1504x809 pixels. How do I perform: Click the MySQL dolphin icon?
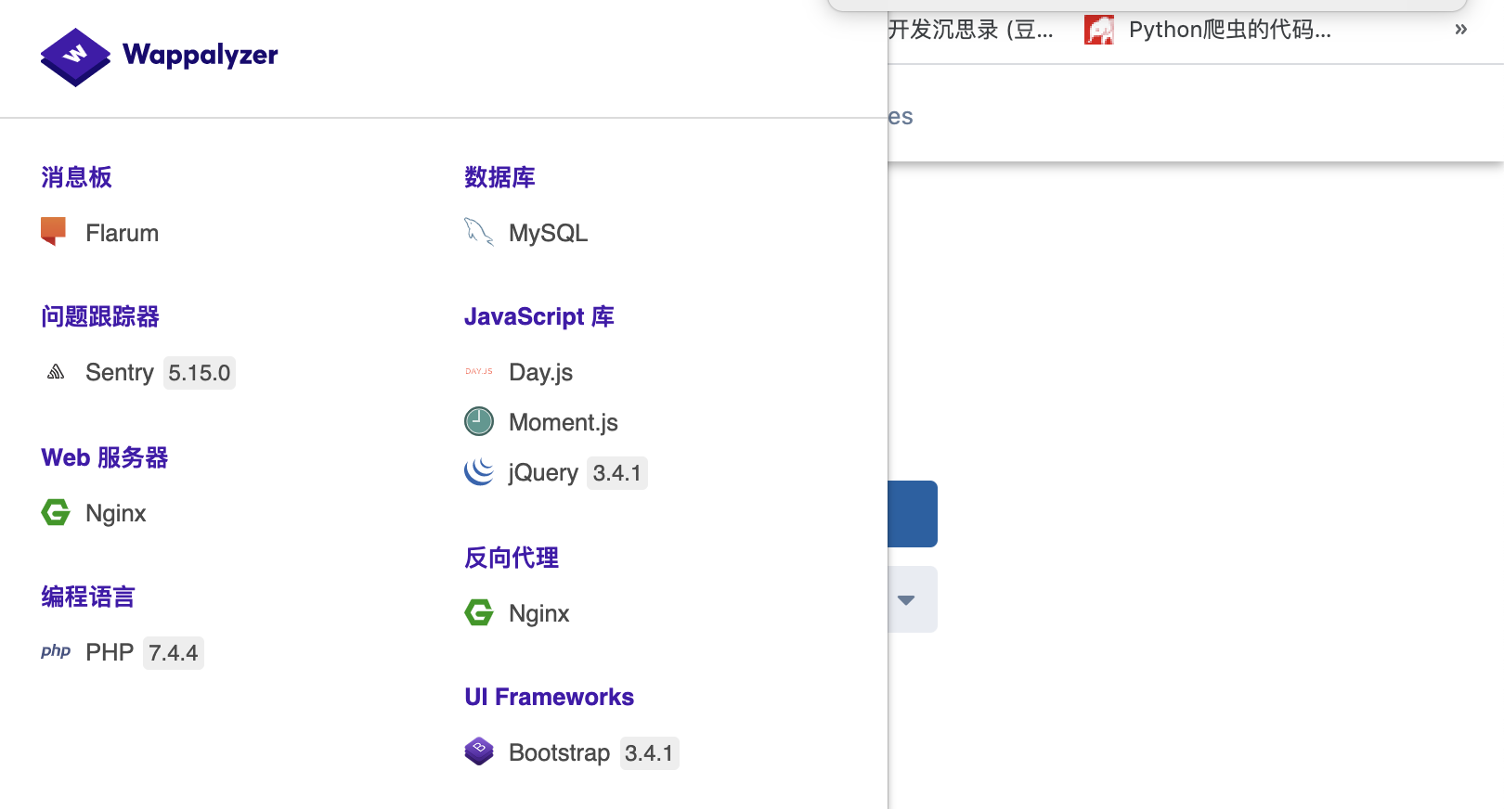[x=478, y=232]
